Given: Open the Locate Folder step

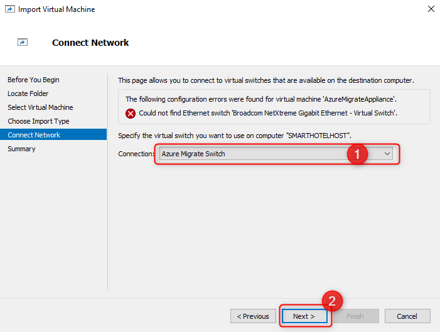Looking at the screenshot, I should tap(28, 94).
